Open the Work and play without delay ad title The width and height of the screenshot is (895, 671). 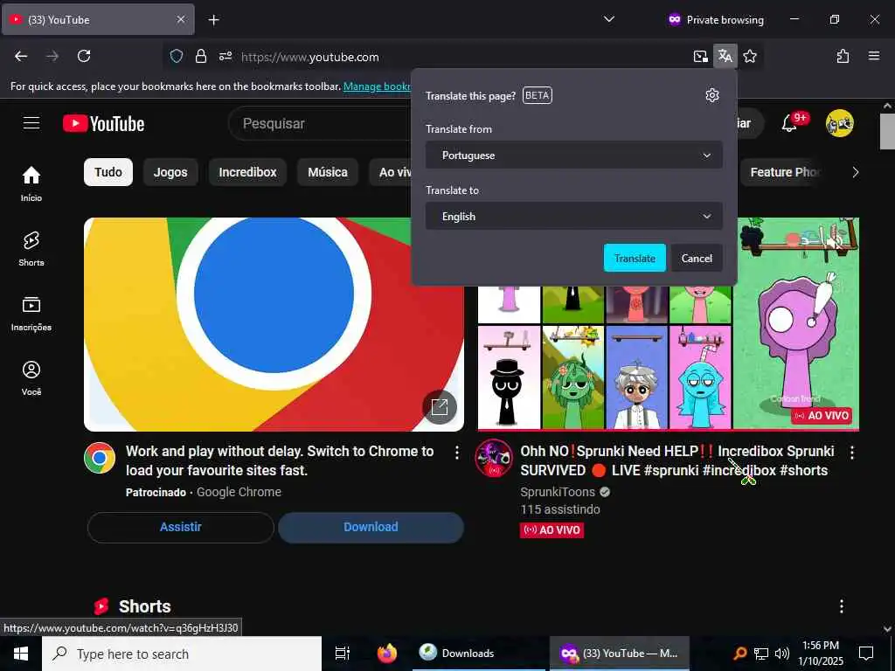[280, 460]
